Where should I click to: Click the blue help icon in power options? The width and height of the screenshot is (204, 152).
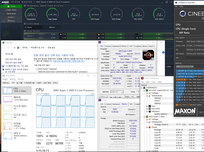[x=163, y=52]
